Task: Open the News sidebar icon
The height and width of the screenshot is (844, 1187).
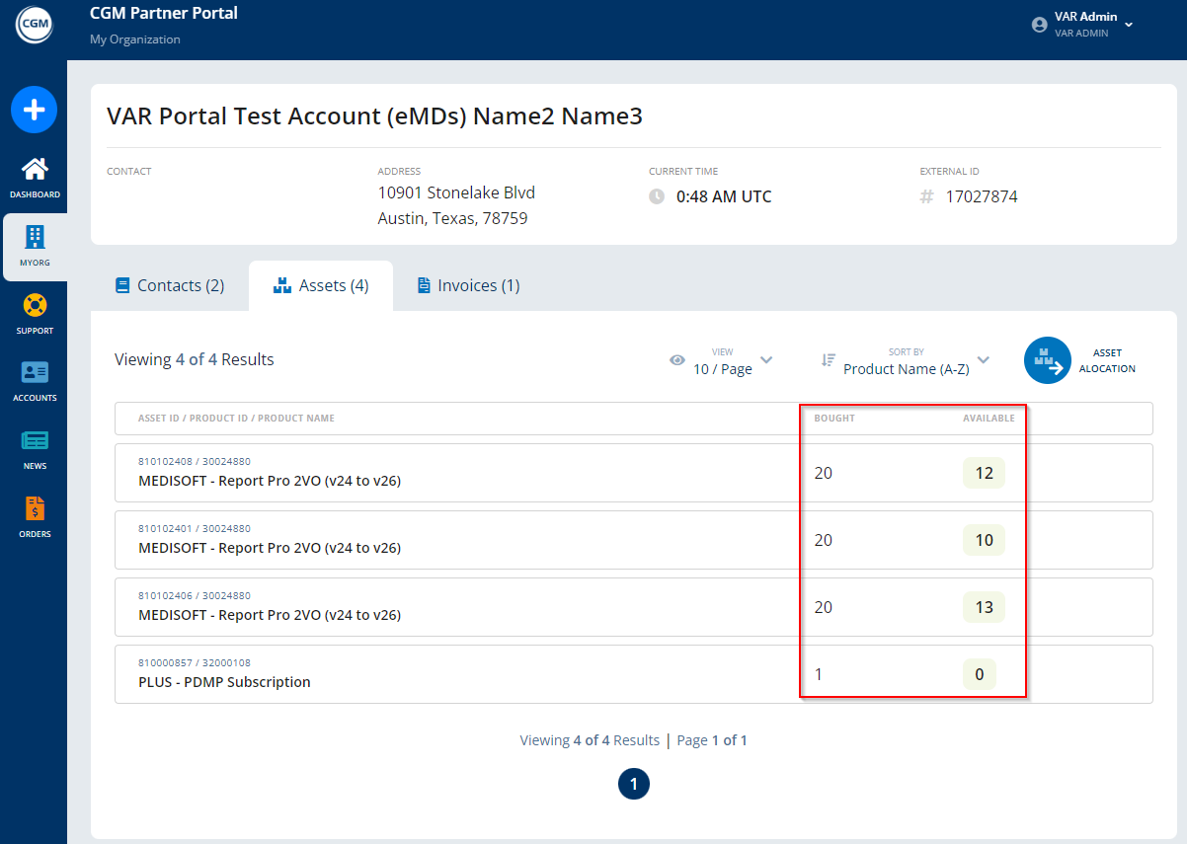Action: tap(35, 441)
